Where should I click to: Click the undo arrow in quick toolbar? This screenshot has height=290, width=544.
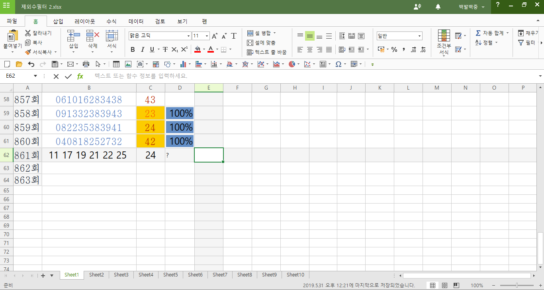(x=31, y=64)
